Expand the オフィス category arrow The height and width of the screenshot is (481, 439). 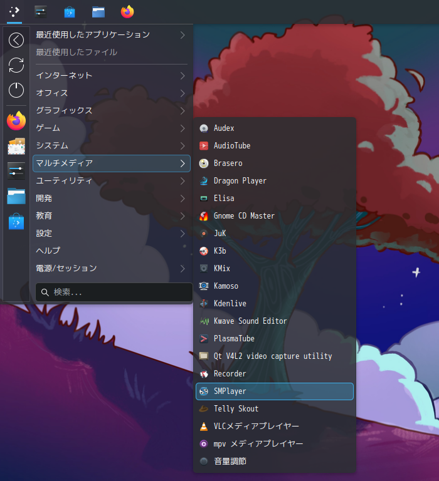point(182,93)
